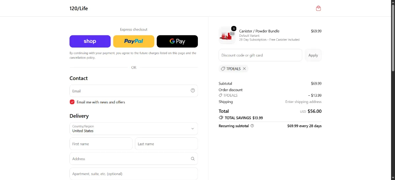Click the '$56.00' total amount

pyautogui.click(x=315, y=111)
